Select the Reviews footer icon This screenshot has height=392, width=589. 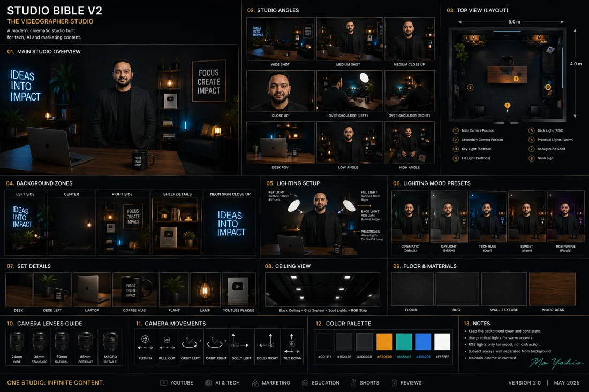394,382
